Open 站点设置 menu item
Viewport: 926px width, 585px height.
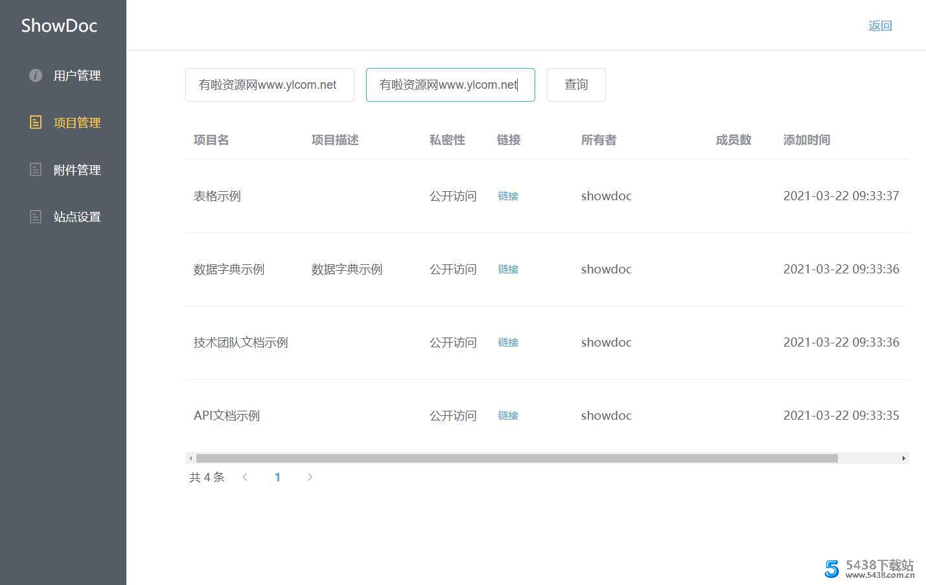coord(76,217)
